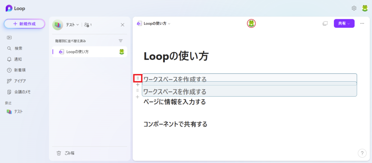The image size is (372, 163).
Task: Click the meeting notes document icon
Action: coord(9,92)
